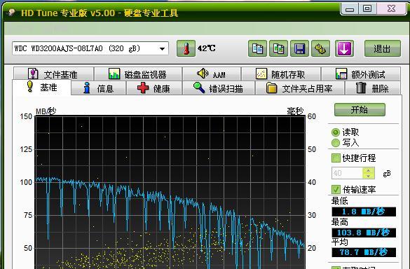Screen dimensions: 410x269
Task: Click the HD Tune title bar app icon
Action: pos(11,12)
